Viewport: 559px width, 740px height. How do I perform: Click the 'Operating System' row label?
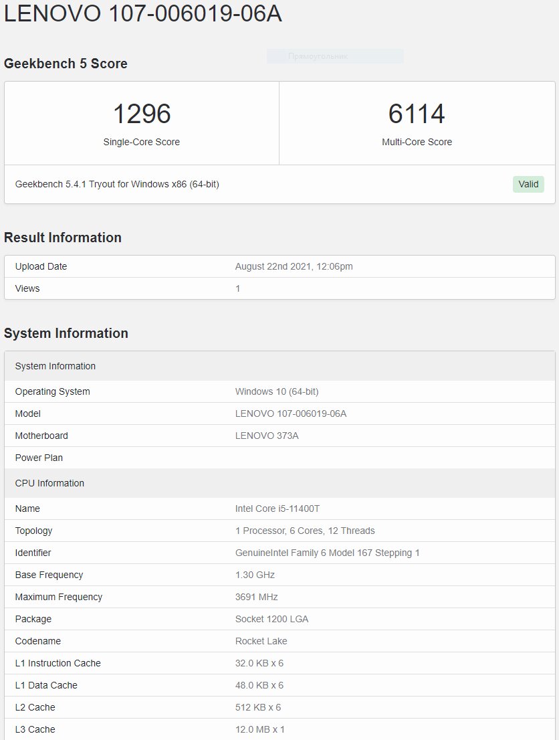click(x=52, y=391)
